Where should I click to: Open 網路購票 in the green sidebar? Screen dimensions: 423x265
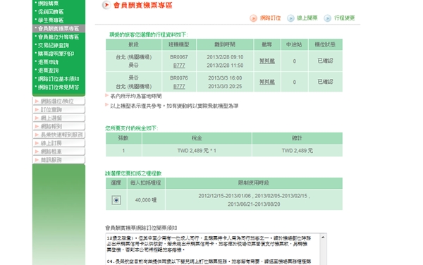point(48,4)
